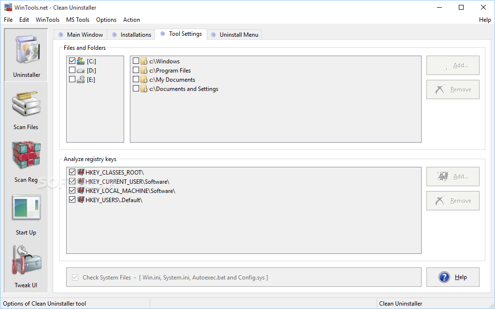
Task: Click Remove button for registry keys
Action: pyautogui.click(x=453, y=201)
